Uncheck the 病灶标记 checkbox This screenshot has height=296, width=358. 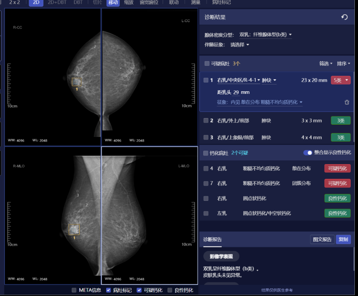pyautogui.click(x=108, y=290)
